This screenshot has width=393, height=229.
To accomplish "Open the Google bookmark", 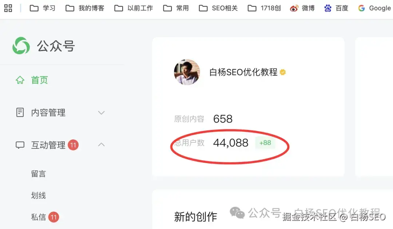I will 374,8.
